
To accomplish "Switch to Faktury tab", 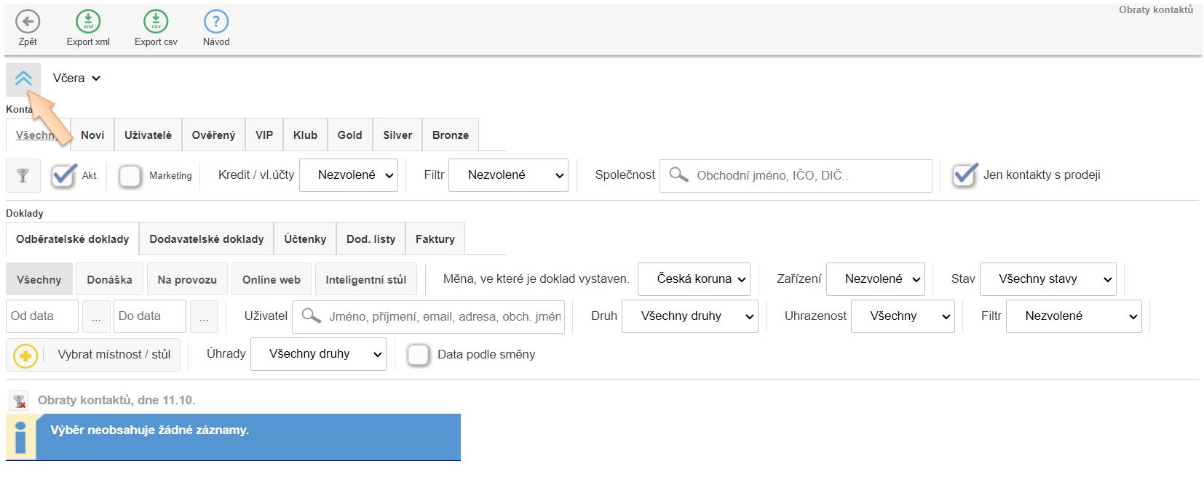I will click(x=435, y=239).
